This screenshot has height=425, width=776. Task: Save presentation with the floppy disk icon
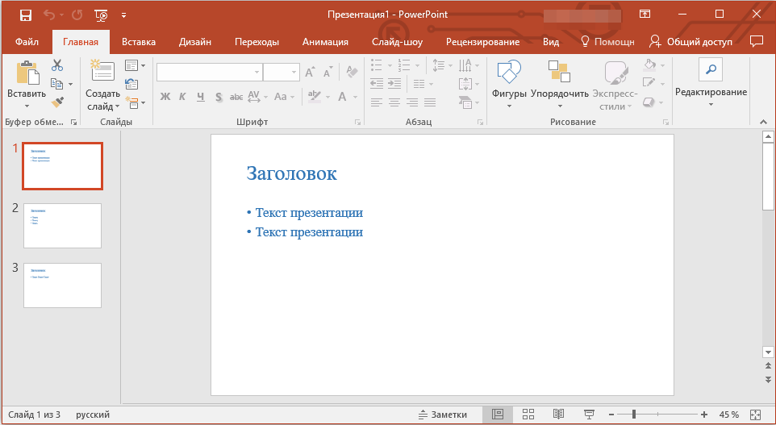pos(25,15)
